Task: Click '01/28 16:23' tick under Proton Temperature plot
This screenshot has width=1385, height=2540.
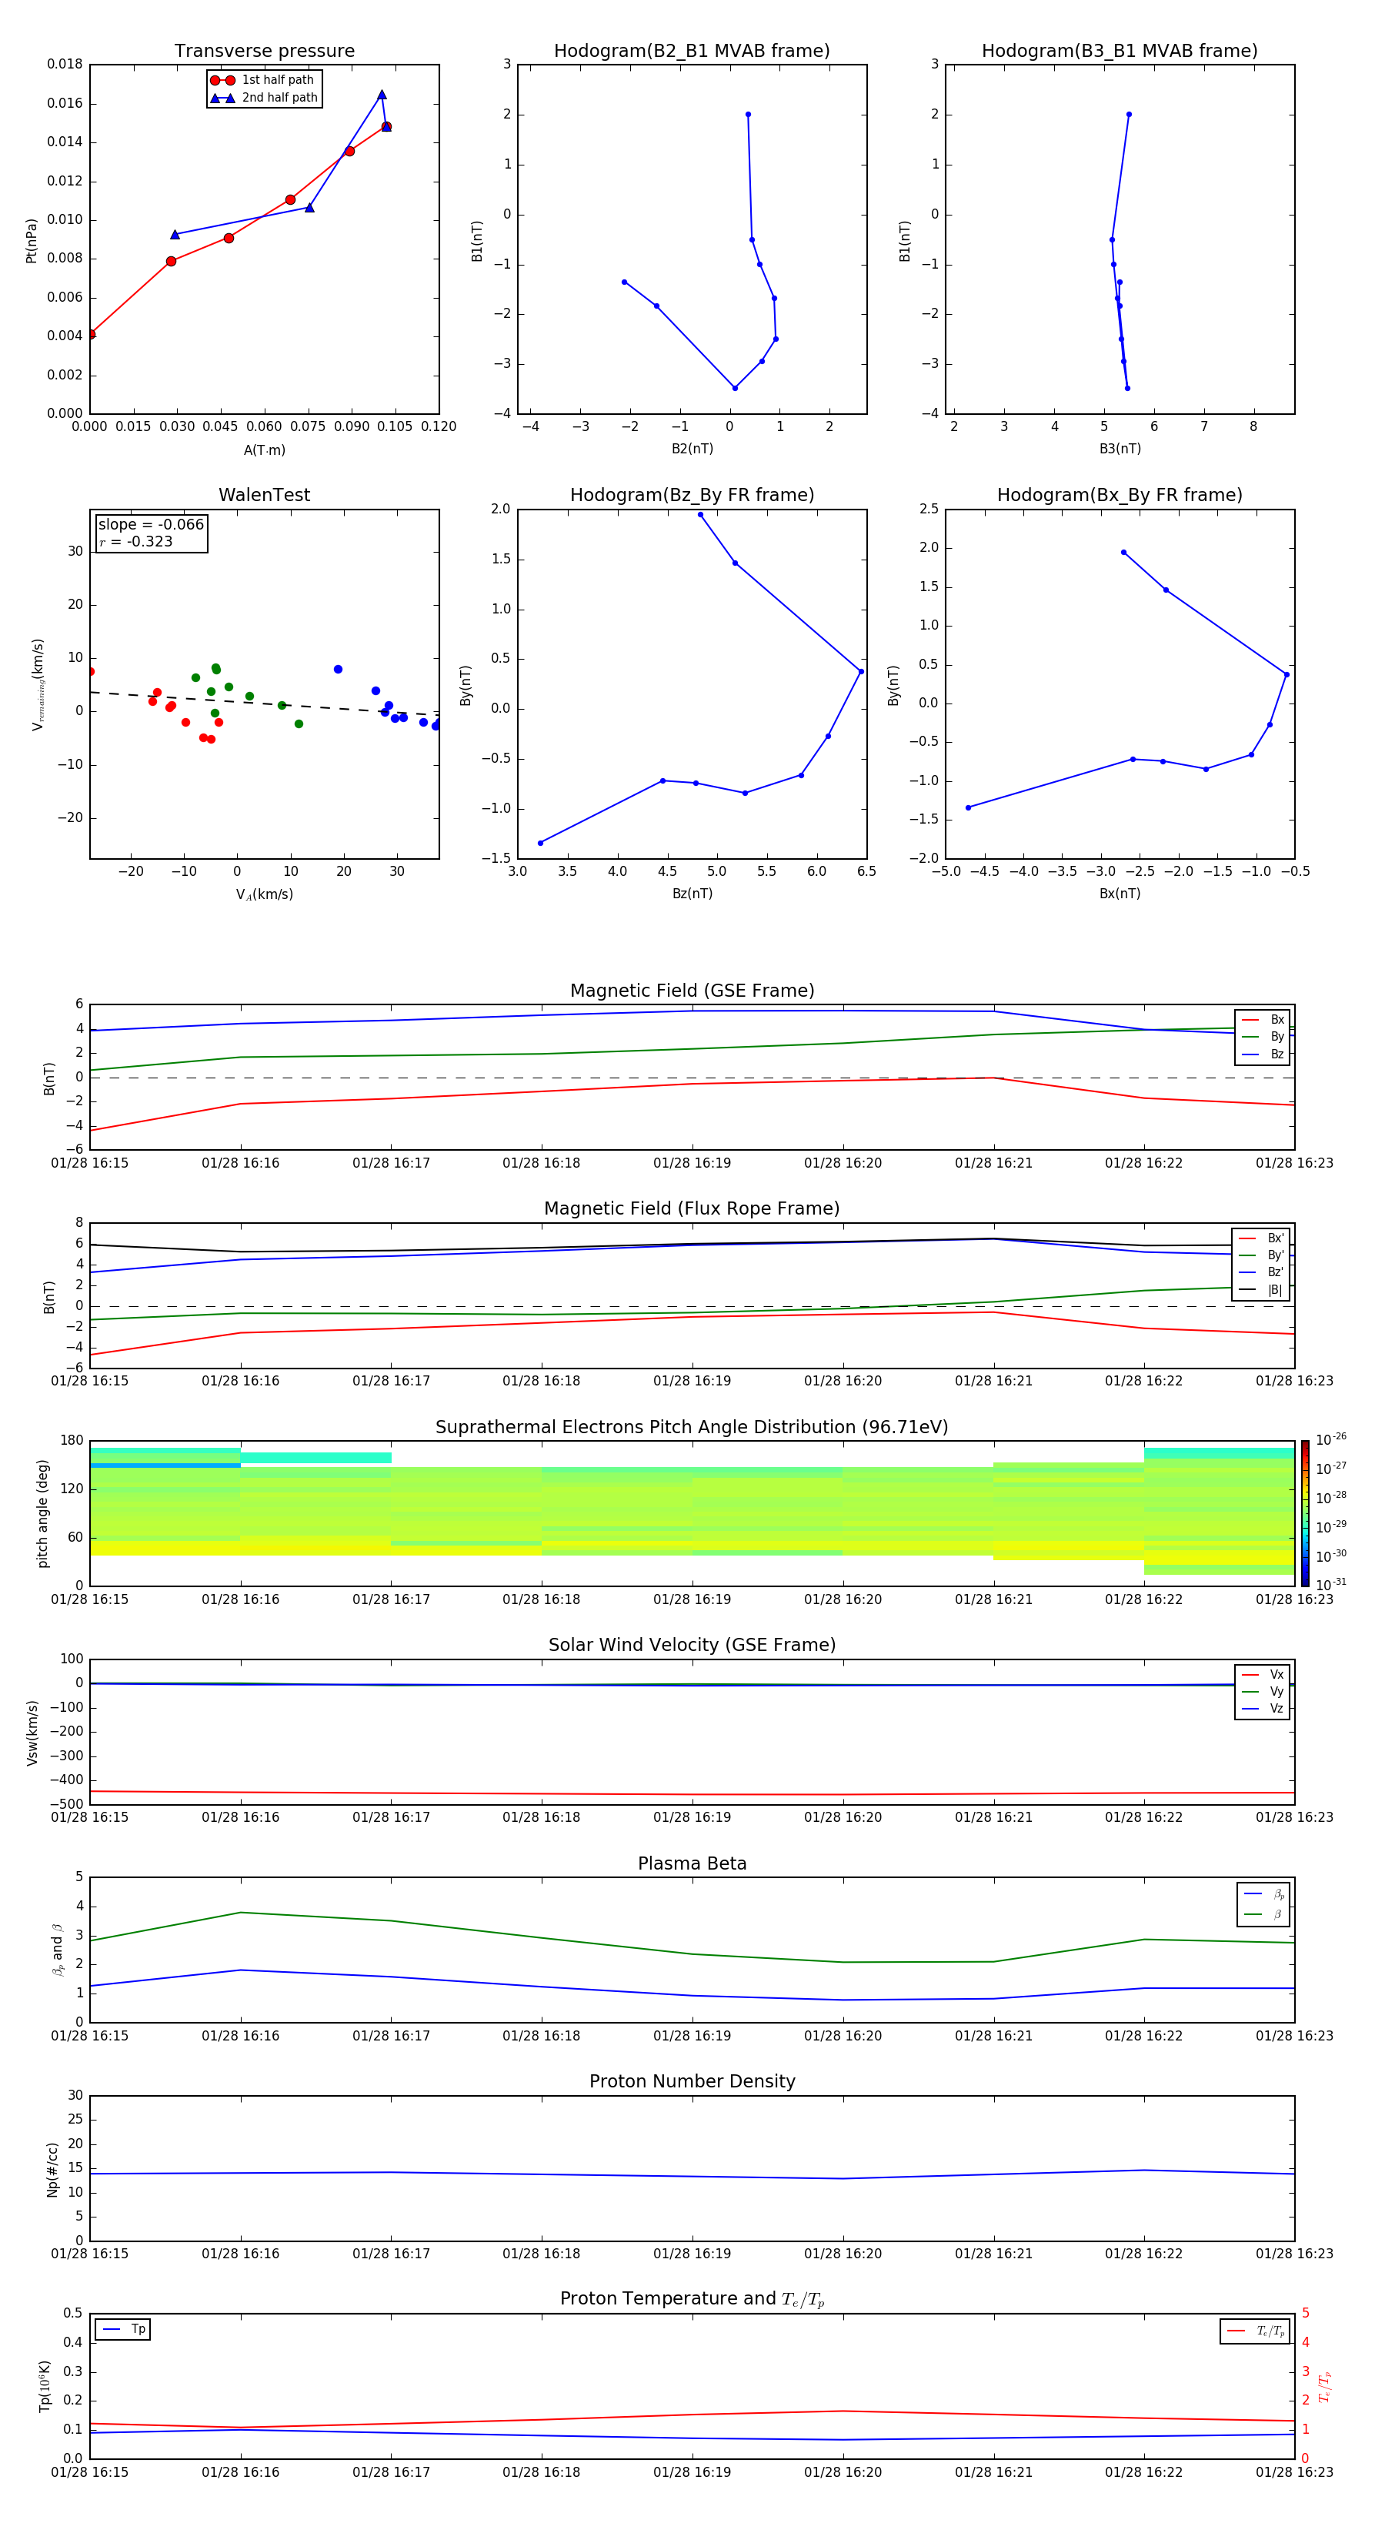Action: [1294, 2473]
